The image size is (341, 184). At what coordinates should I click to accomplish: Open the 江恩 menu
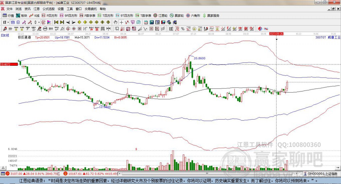click(37, 9)
